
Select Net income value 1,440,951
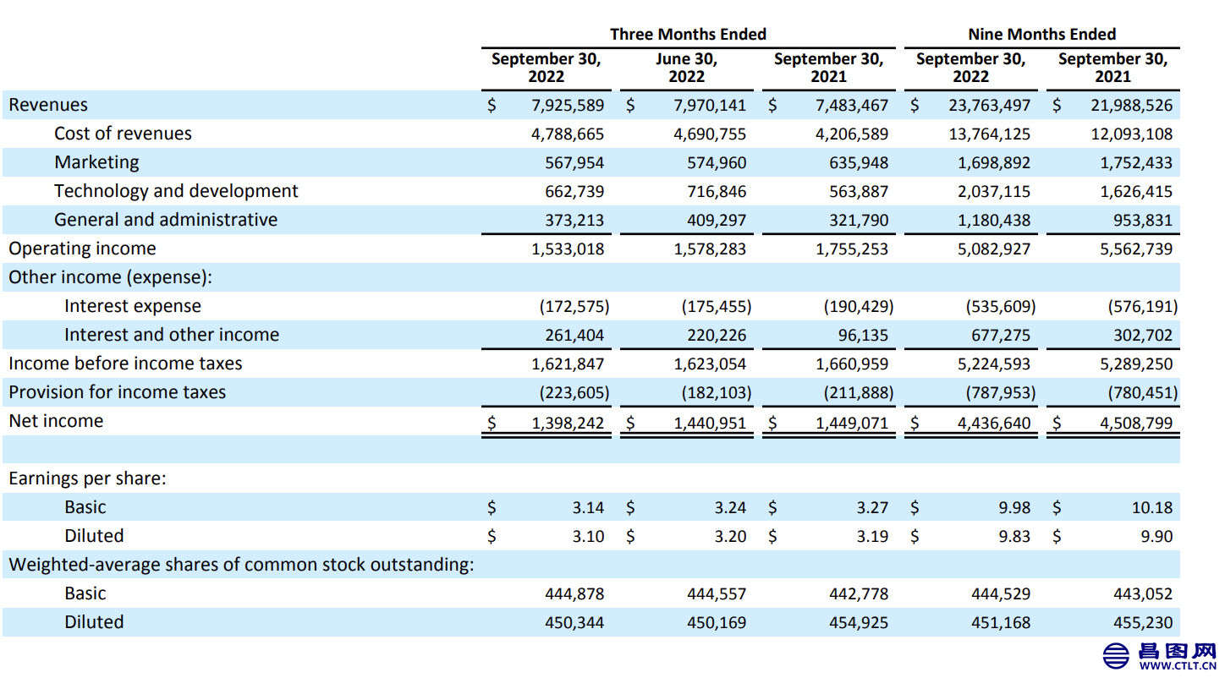click(711, 423)
